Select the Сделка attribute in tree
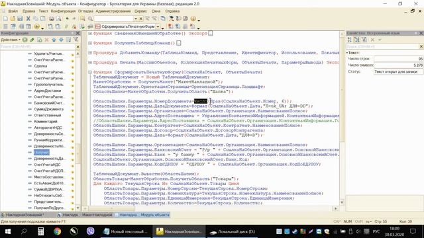 tap(40, 66)
